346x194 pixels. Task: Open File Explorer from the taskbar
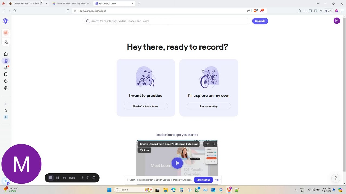click(x=165, y=190)
